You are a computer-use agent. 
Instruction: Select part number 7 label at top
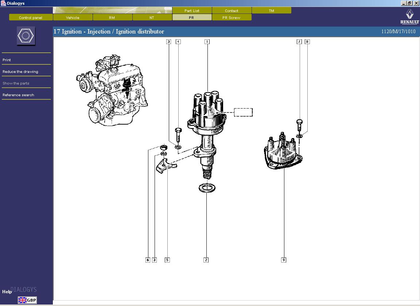[299, 42]
